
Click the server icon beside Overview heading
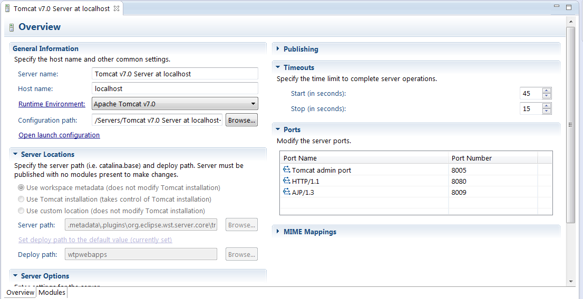(x=12, y=27)
